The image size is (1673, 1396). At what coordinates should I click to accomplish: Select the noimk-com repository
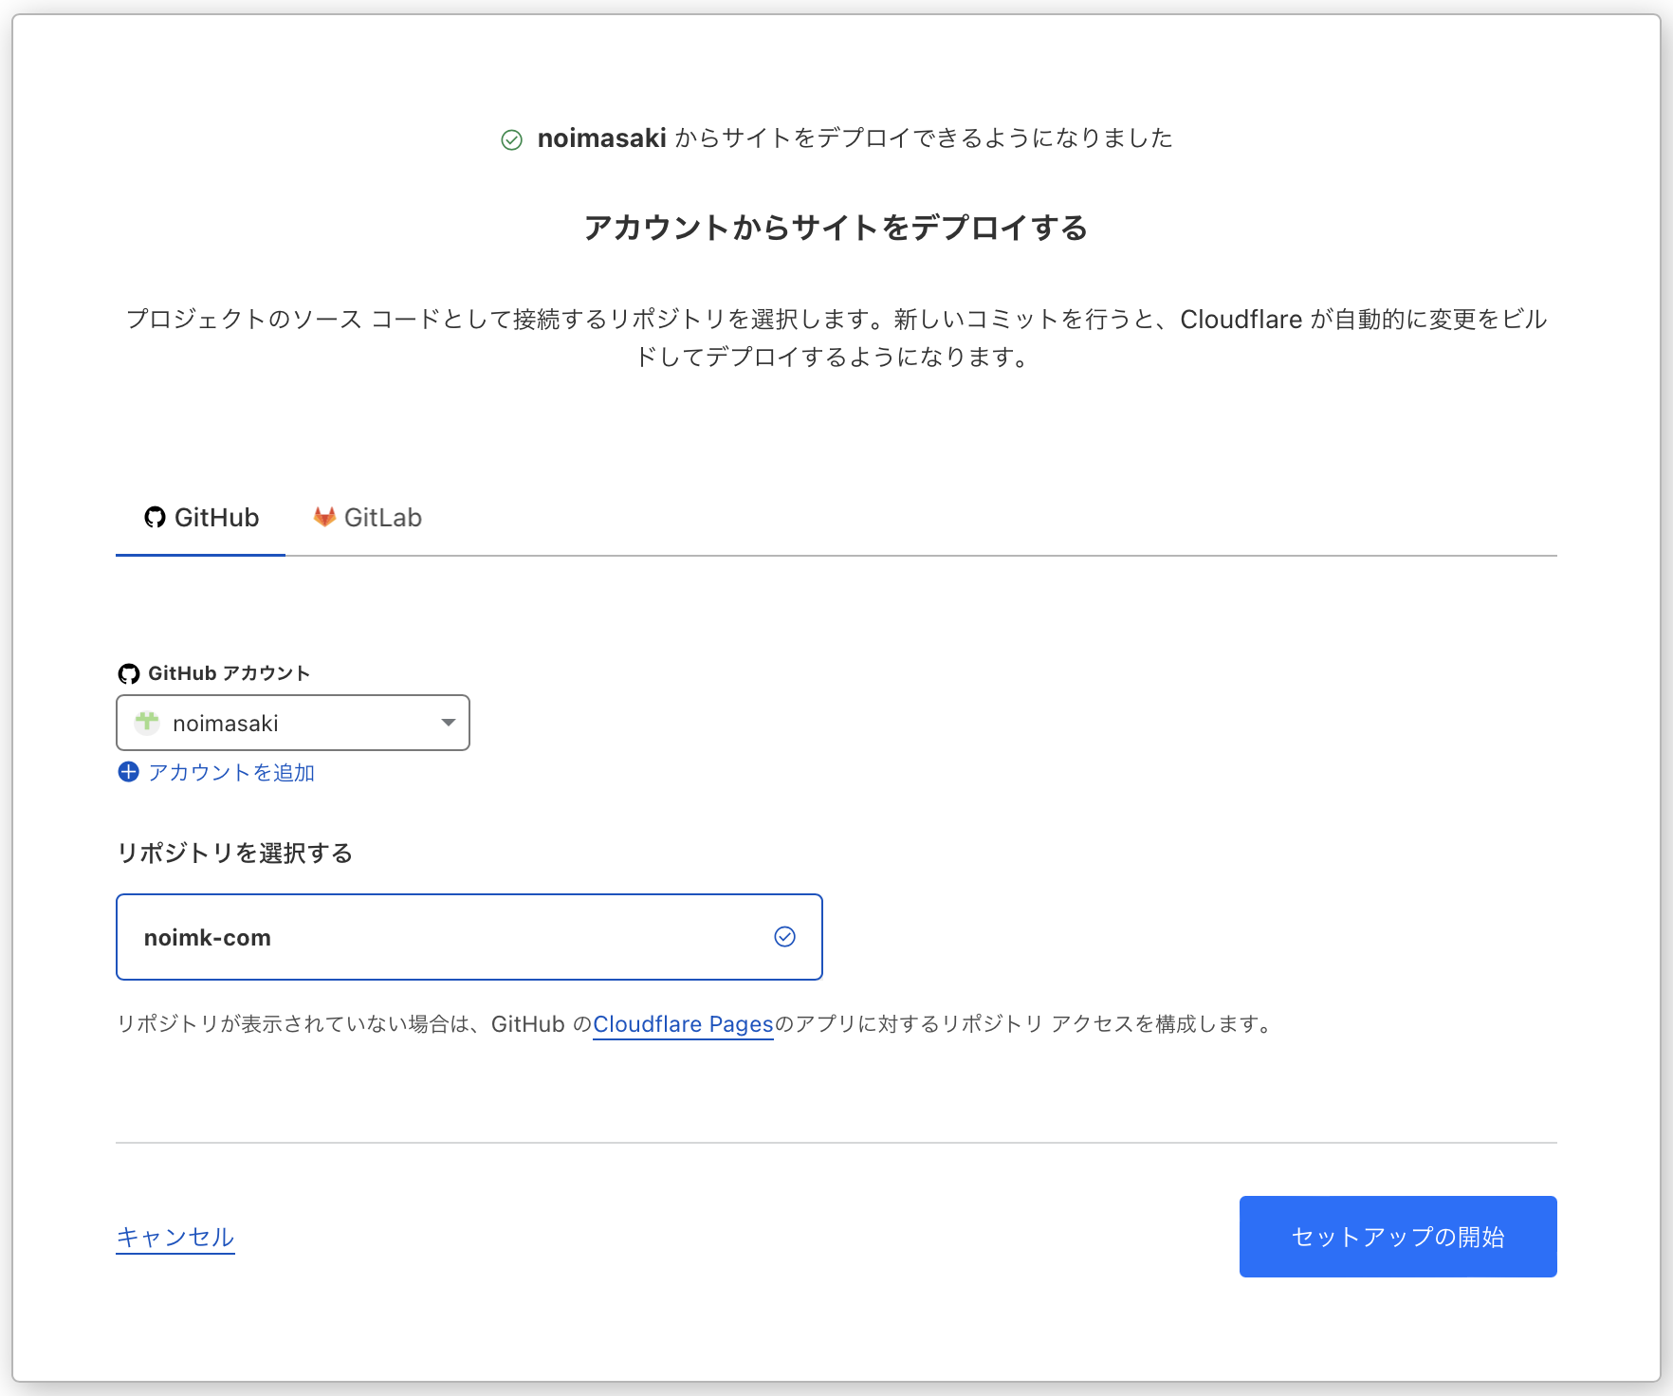(x=469, y=937)
